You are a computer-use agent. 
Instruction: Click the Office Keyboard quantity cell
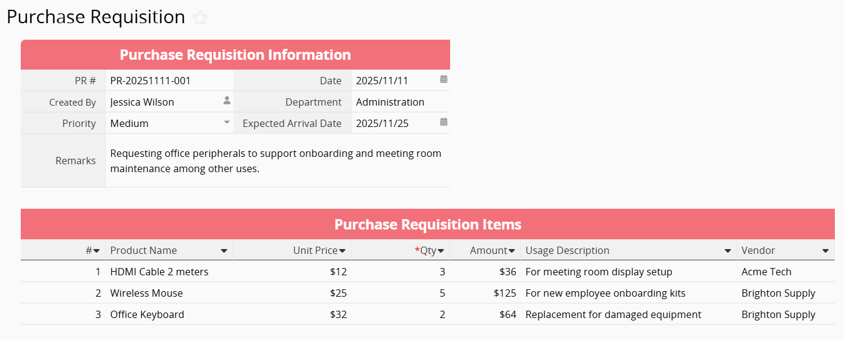coord(401,315)
